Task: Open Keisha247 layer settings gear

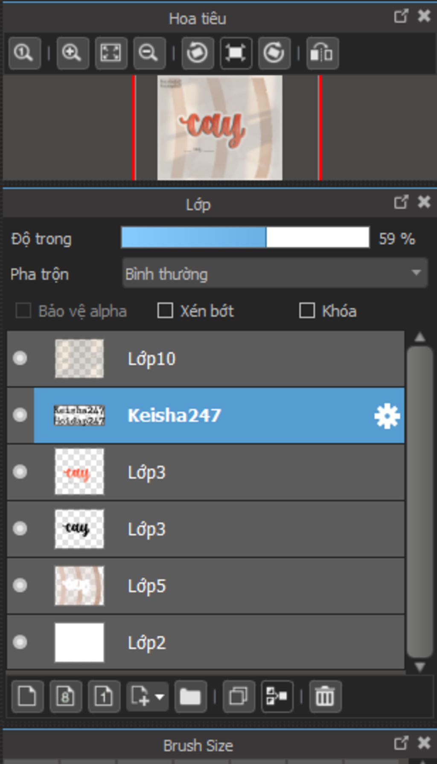Action: pyautogui.click(x=387, y=416)
